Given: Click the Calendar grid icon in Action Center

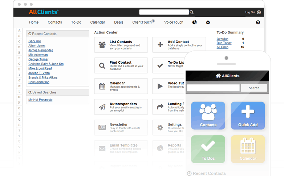Looking at the screenshot, I should [x=102, y=86].
